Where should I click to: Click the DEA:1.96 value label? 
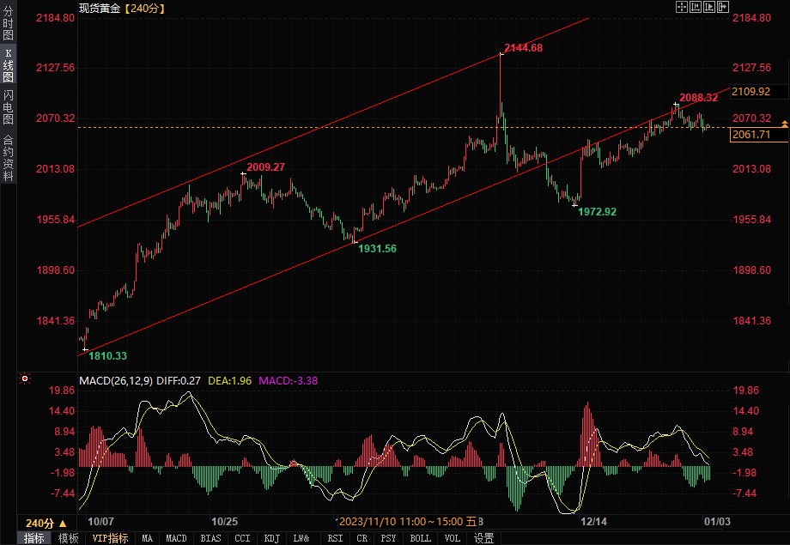(x=230, y=381)
